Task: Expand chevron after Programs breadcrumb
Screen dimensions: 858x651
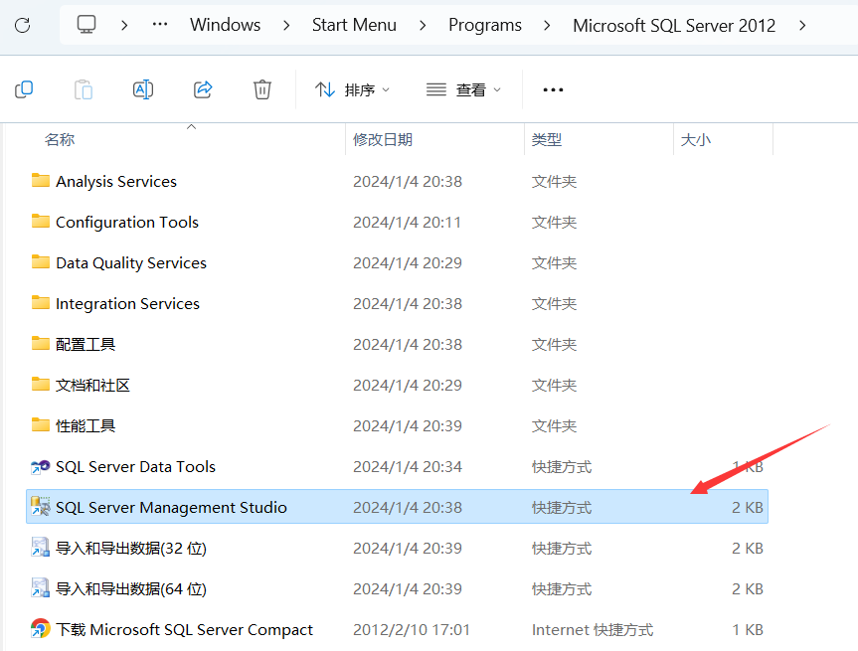Action: point(547,25)
